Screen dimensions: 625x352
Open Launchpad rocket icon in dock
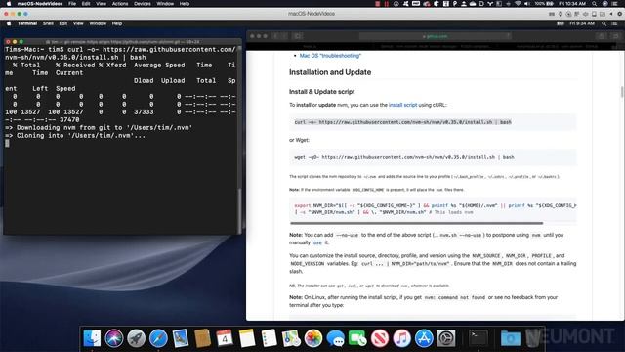[137, 338]
